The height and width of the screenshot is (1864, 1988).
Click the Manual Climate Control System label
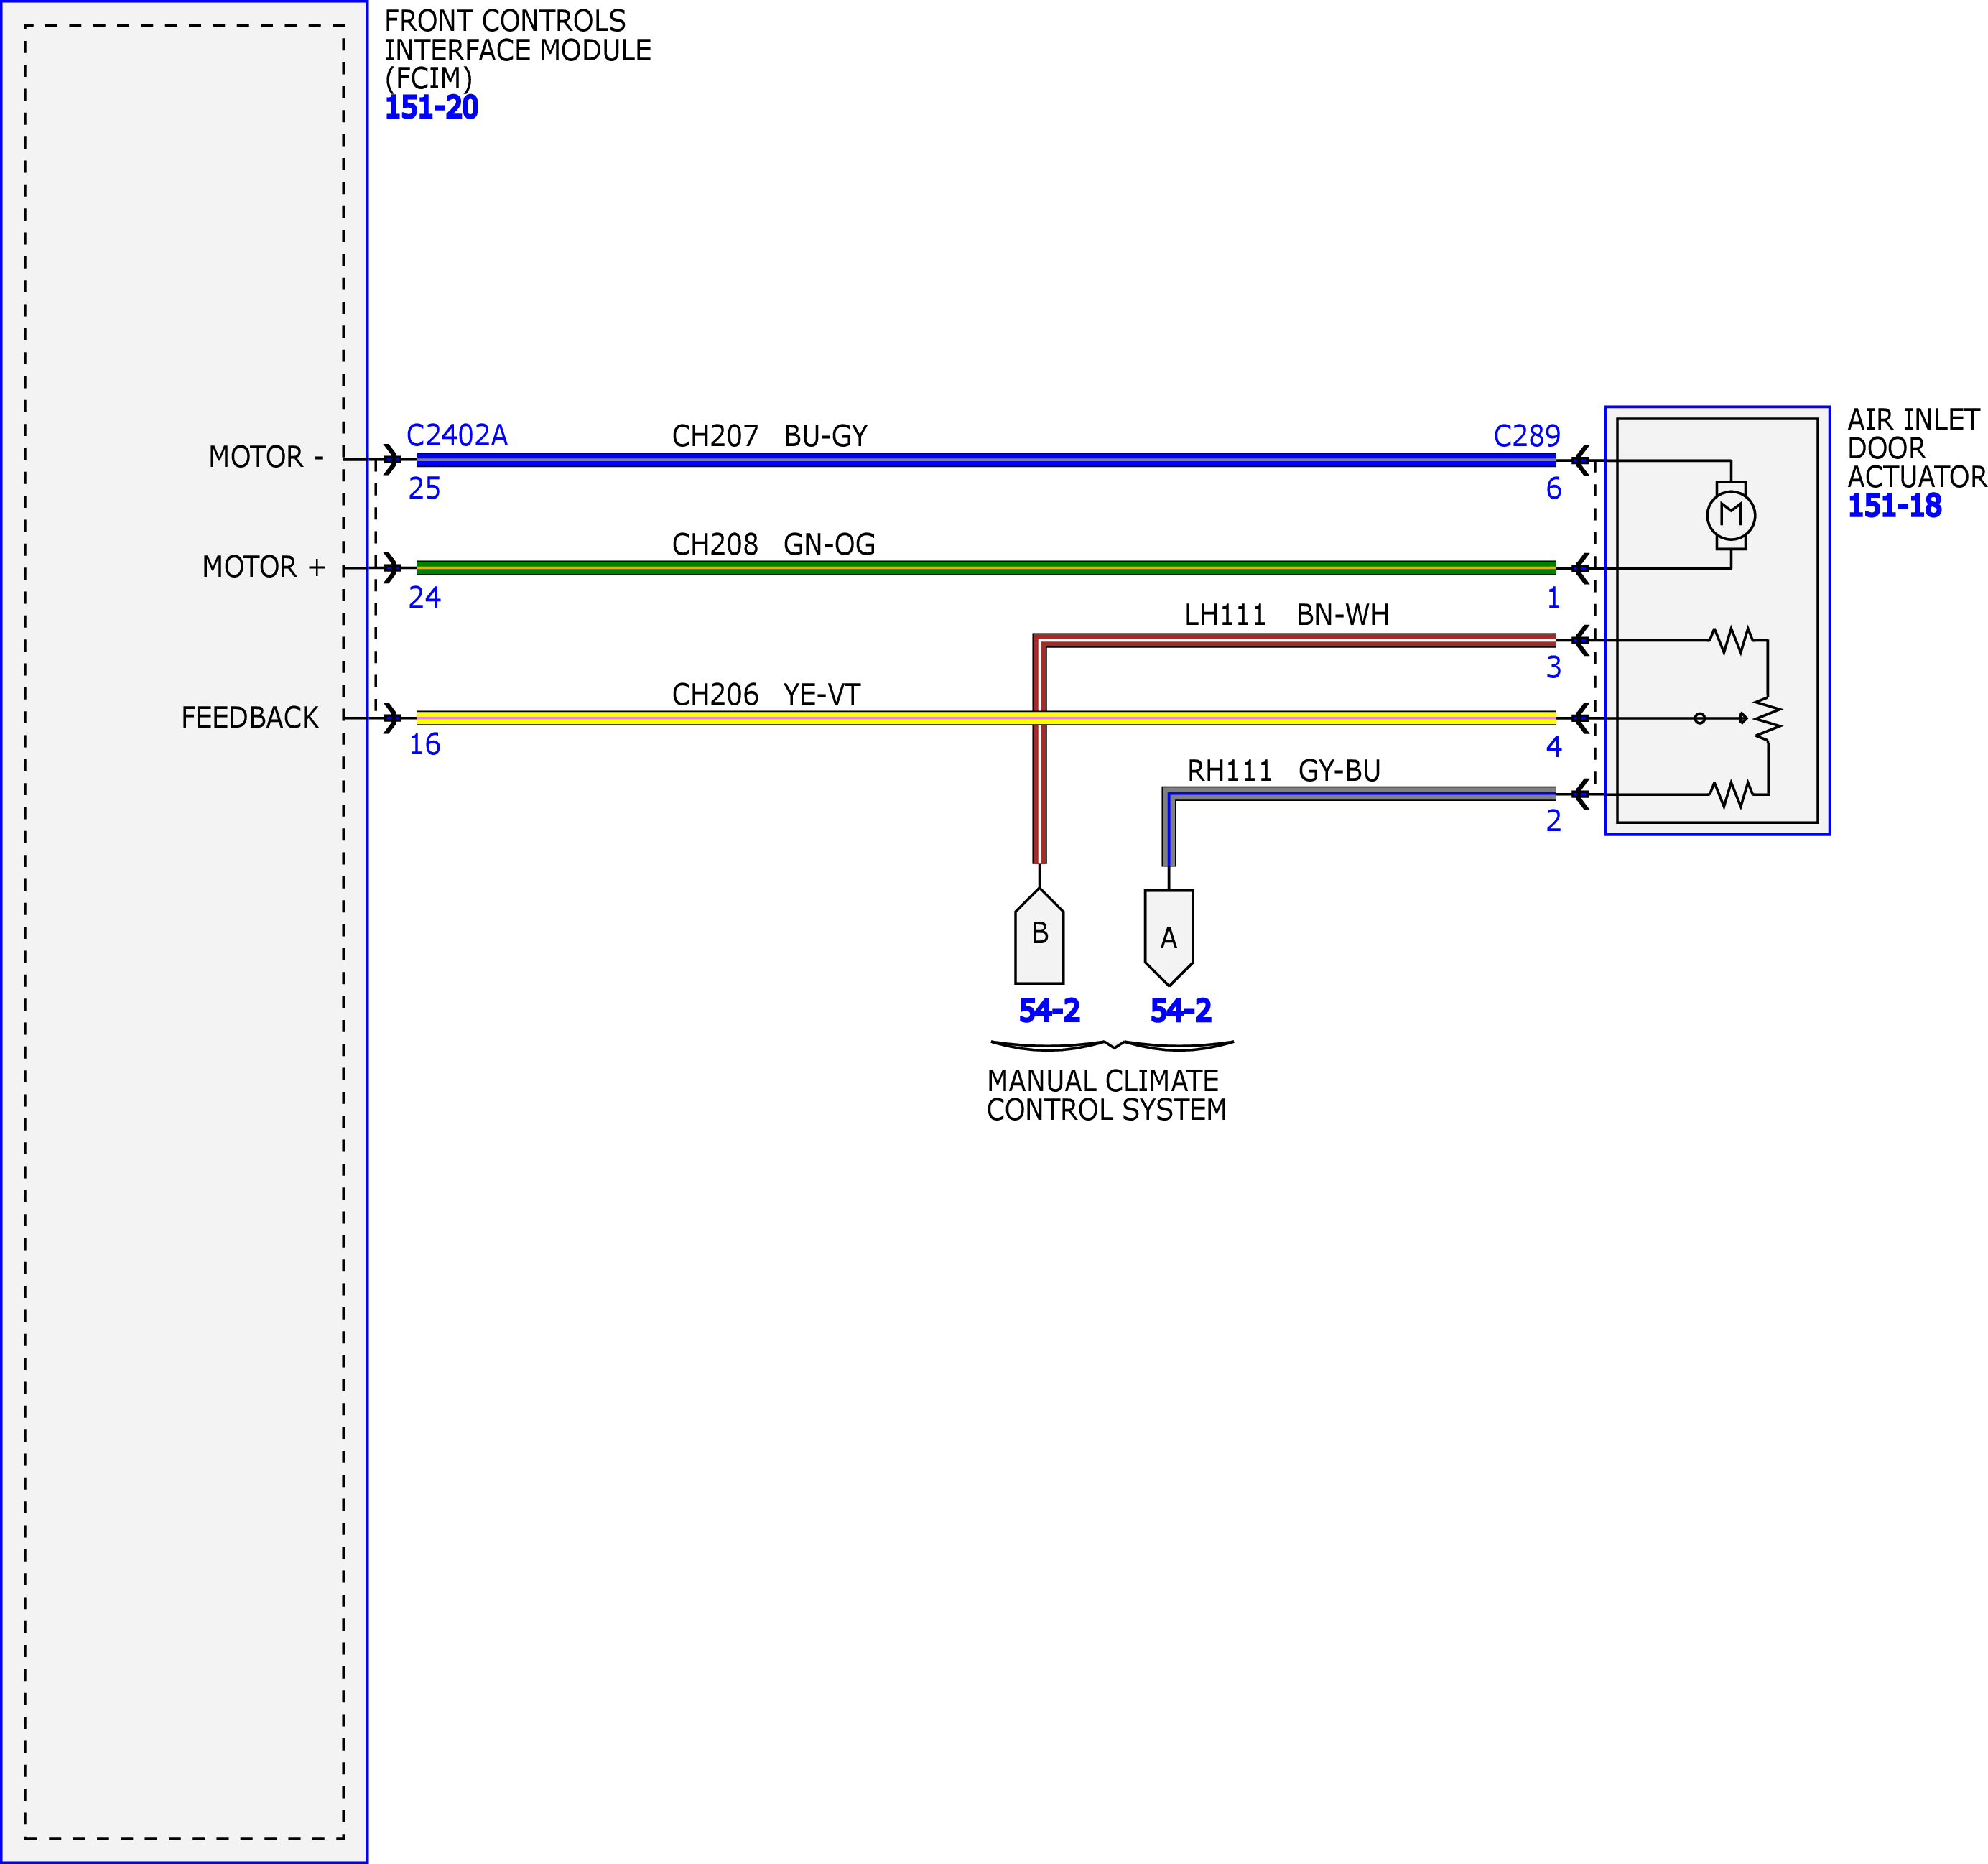(1106, 1095)
